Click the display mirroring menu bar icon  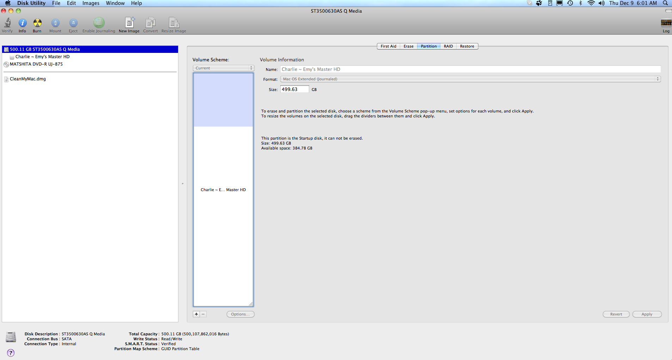click(x=560, y=3)
